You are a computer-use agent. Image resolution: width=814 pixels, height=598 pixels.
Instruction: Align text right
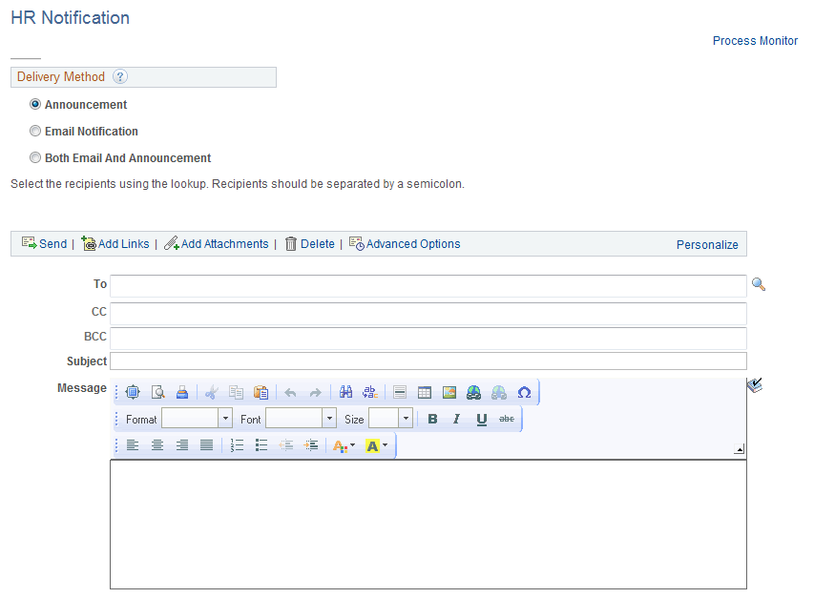tap(182, 445)
